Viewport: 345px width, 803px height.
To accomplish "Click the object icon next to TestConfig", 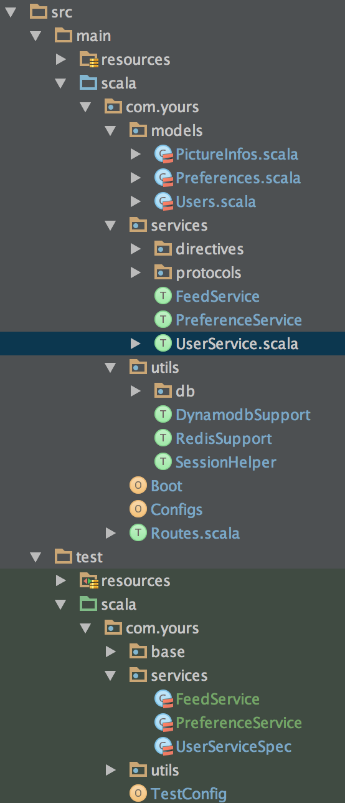I will click(138, 794).
